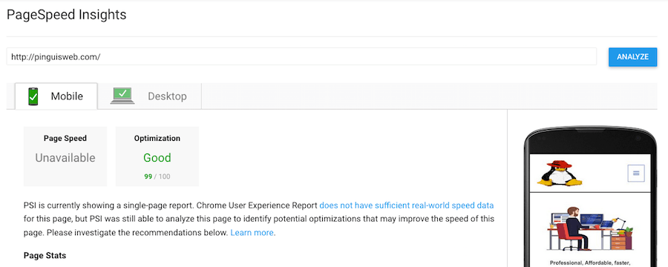
Task: Switch to the Desktop tab
Action: [x=149, y=96]
